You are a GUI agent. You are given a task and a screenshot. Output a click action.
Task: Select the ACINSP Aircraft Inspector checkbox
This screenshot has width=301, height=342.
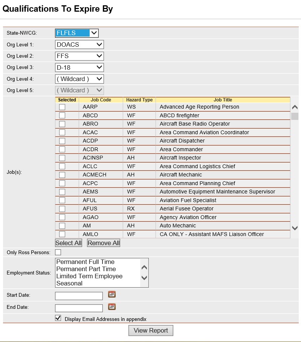tap(62, 158)
